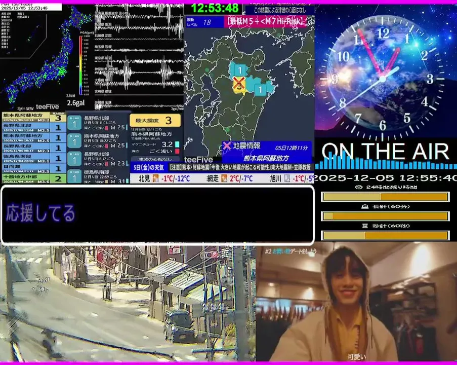The height and width of the screenshot is (365, 457).
Task: Click the 5日(金)の天気 label
Action: (x=148, y=167)
